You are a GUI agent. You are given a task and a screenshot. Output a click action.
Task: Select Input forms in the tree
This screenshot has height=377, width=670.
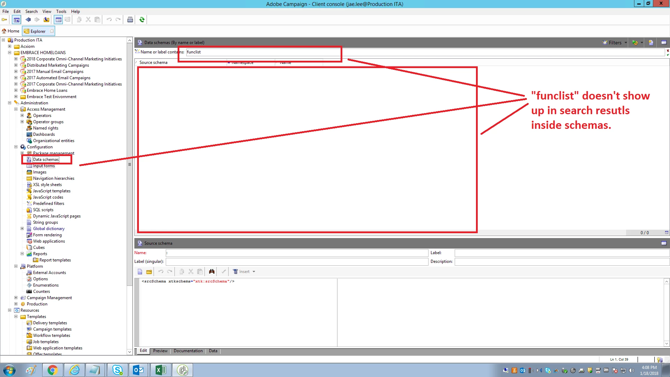pyautogui.click(x=44, y=166)
